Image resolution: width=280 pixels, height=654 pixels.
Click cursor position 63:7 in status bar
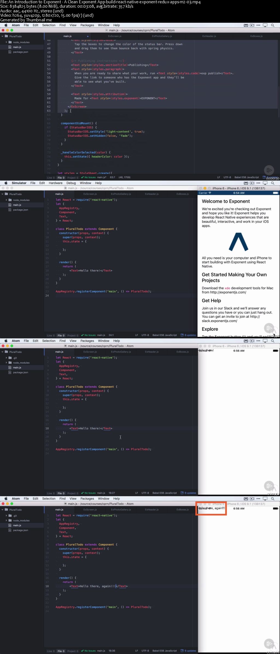pyautogui.click(x=112, y=177)
